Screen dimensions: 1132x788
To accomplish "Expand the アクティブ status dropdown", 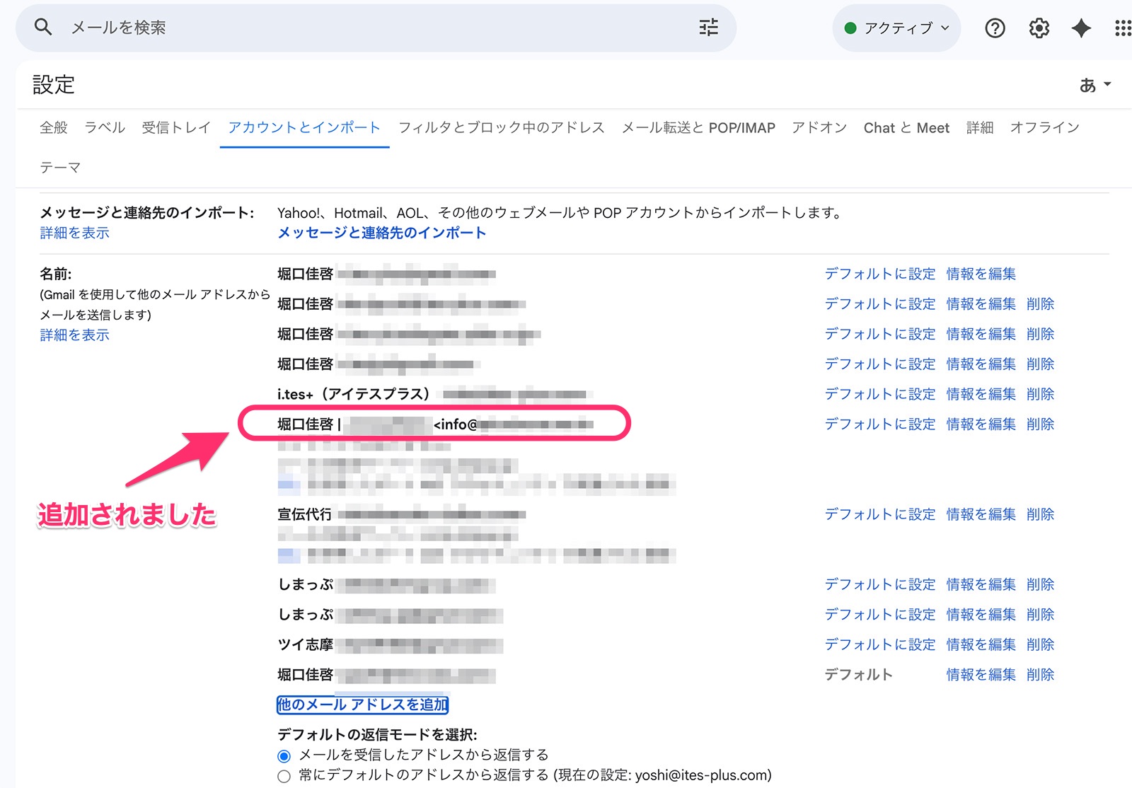I will 896,28.
